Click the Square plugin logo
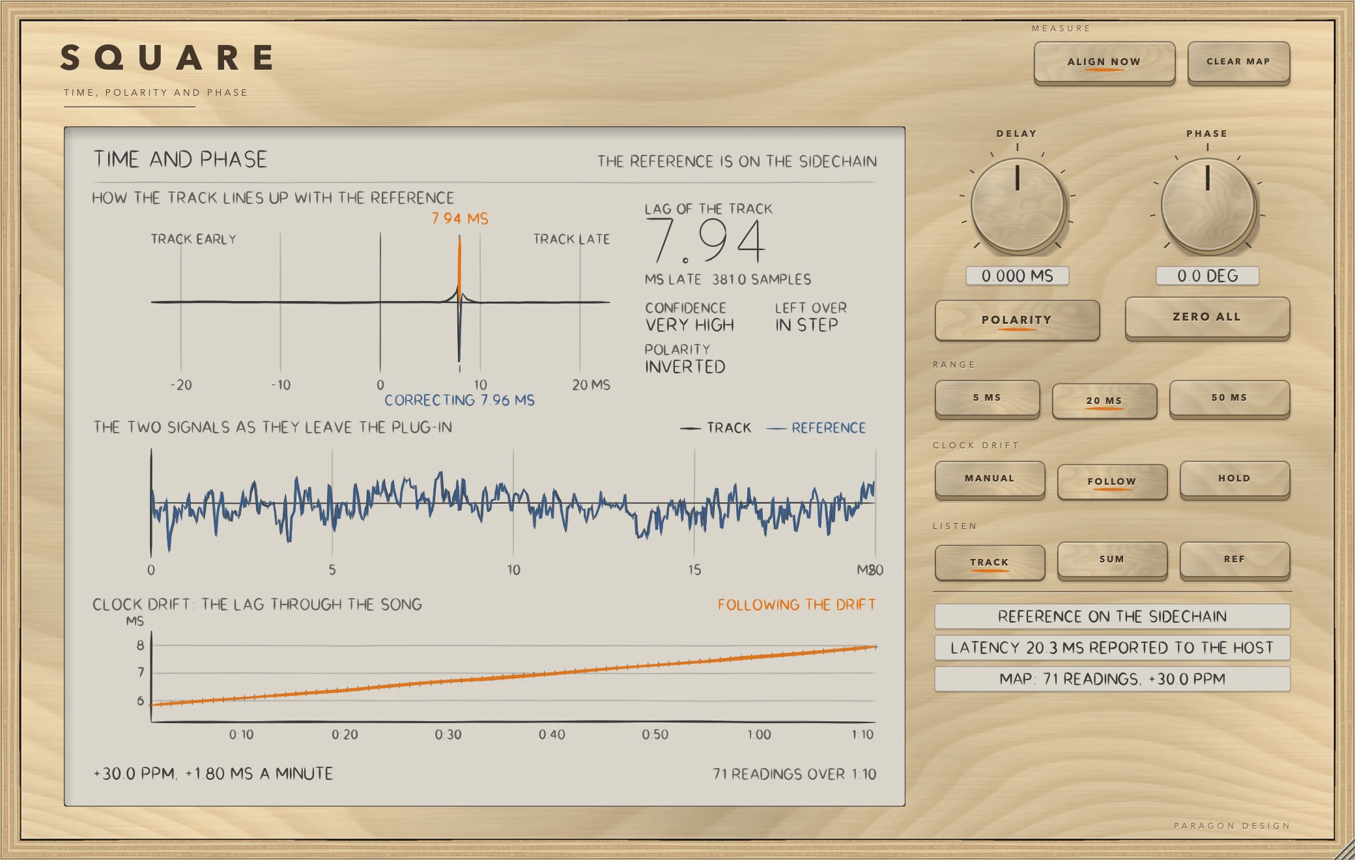1355x860 pixels. pyautogui.click(x=167, y=57)
